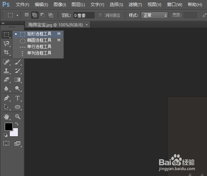Select the Dodge tool
Screen dimensions: 207x176
(18, 88)
